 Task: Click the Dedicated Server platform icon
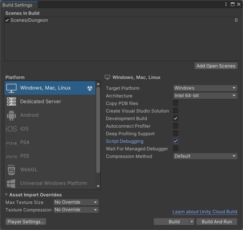tap(11, 101)
